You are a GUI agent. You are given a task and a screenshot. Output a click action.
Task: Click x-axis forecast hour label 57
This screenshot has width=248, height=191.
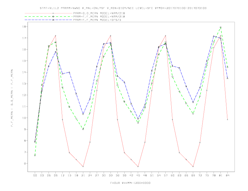pos(166,175)
